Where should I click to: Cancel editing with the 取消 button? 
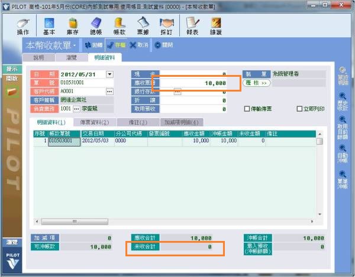[139, 45]
